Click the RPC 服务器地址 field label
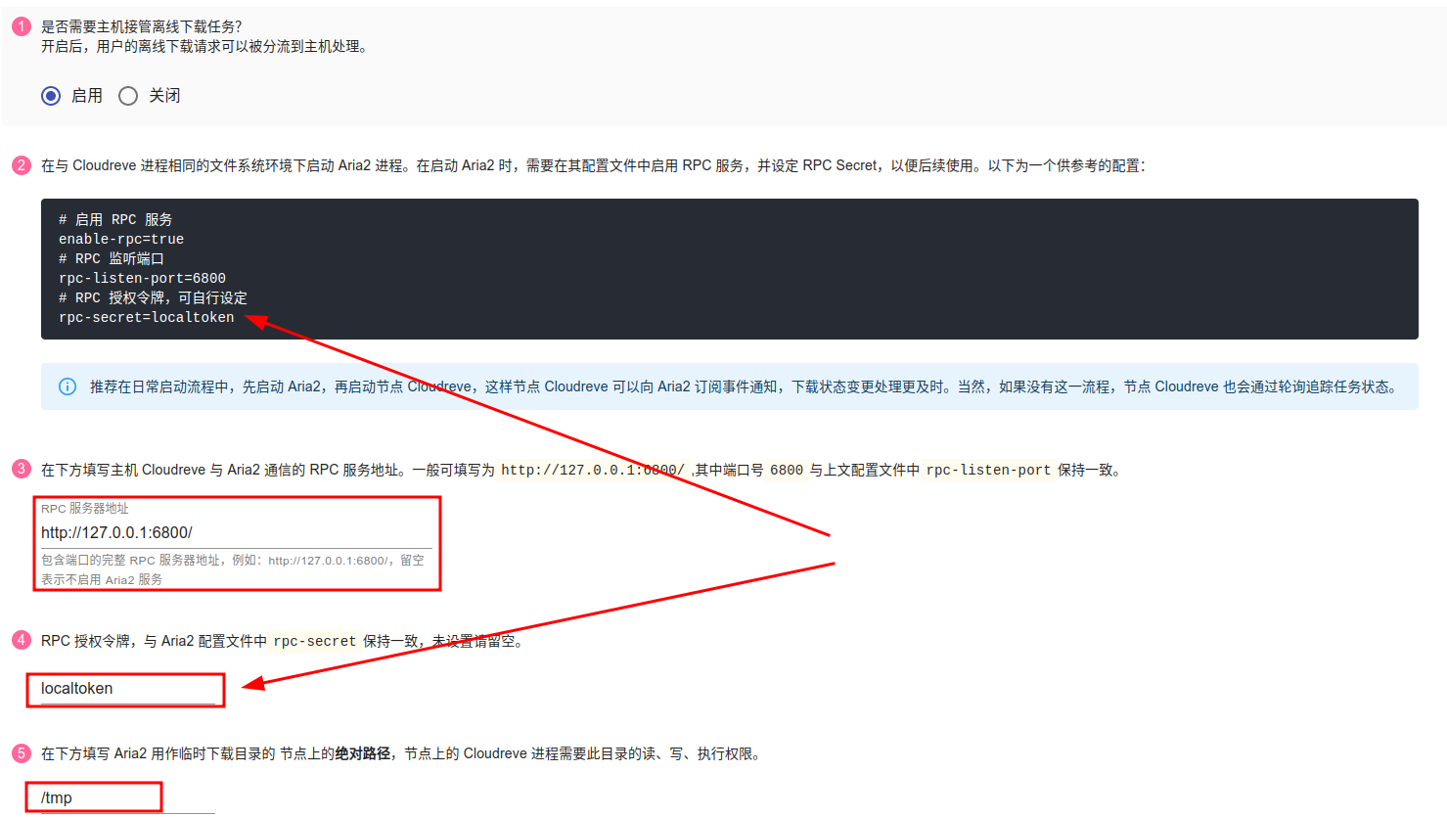 [x=85, y=509]
